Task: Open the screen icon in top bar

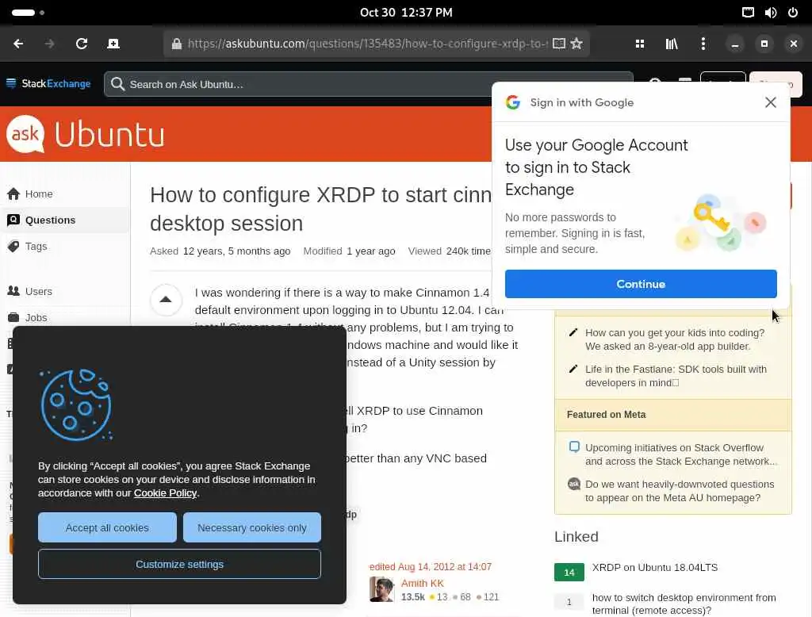Action: [748, 13]
